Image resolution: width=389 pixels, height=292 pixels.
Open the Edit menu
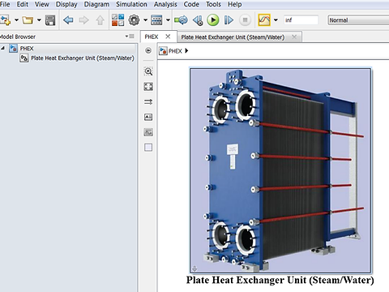coord(23,4)
